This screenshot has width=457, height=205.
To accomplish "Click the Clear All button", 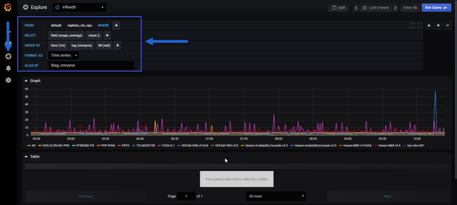I will [x=410, y=8].
